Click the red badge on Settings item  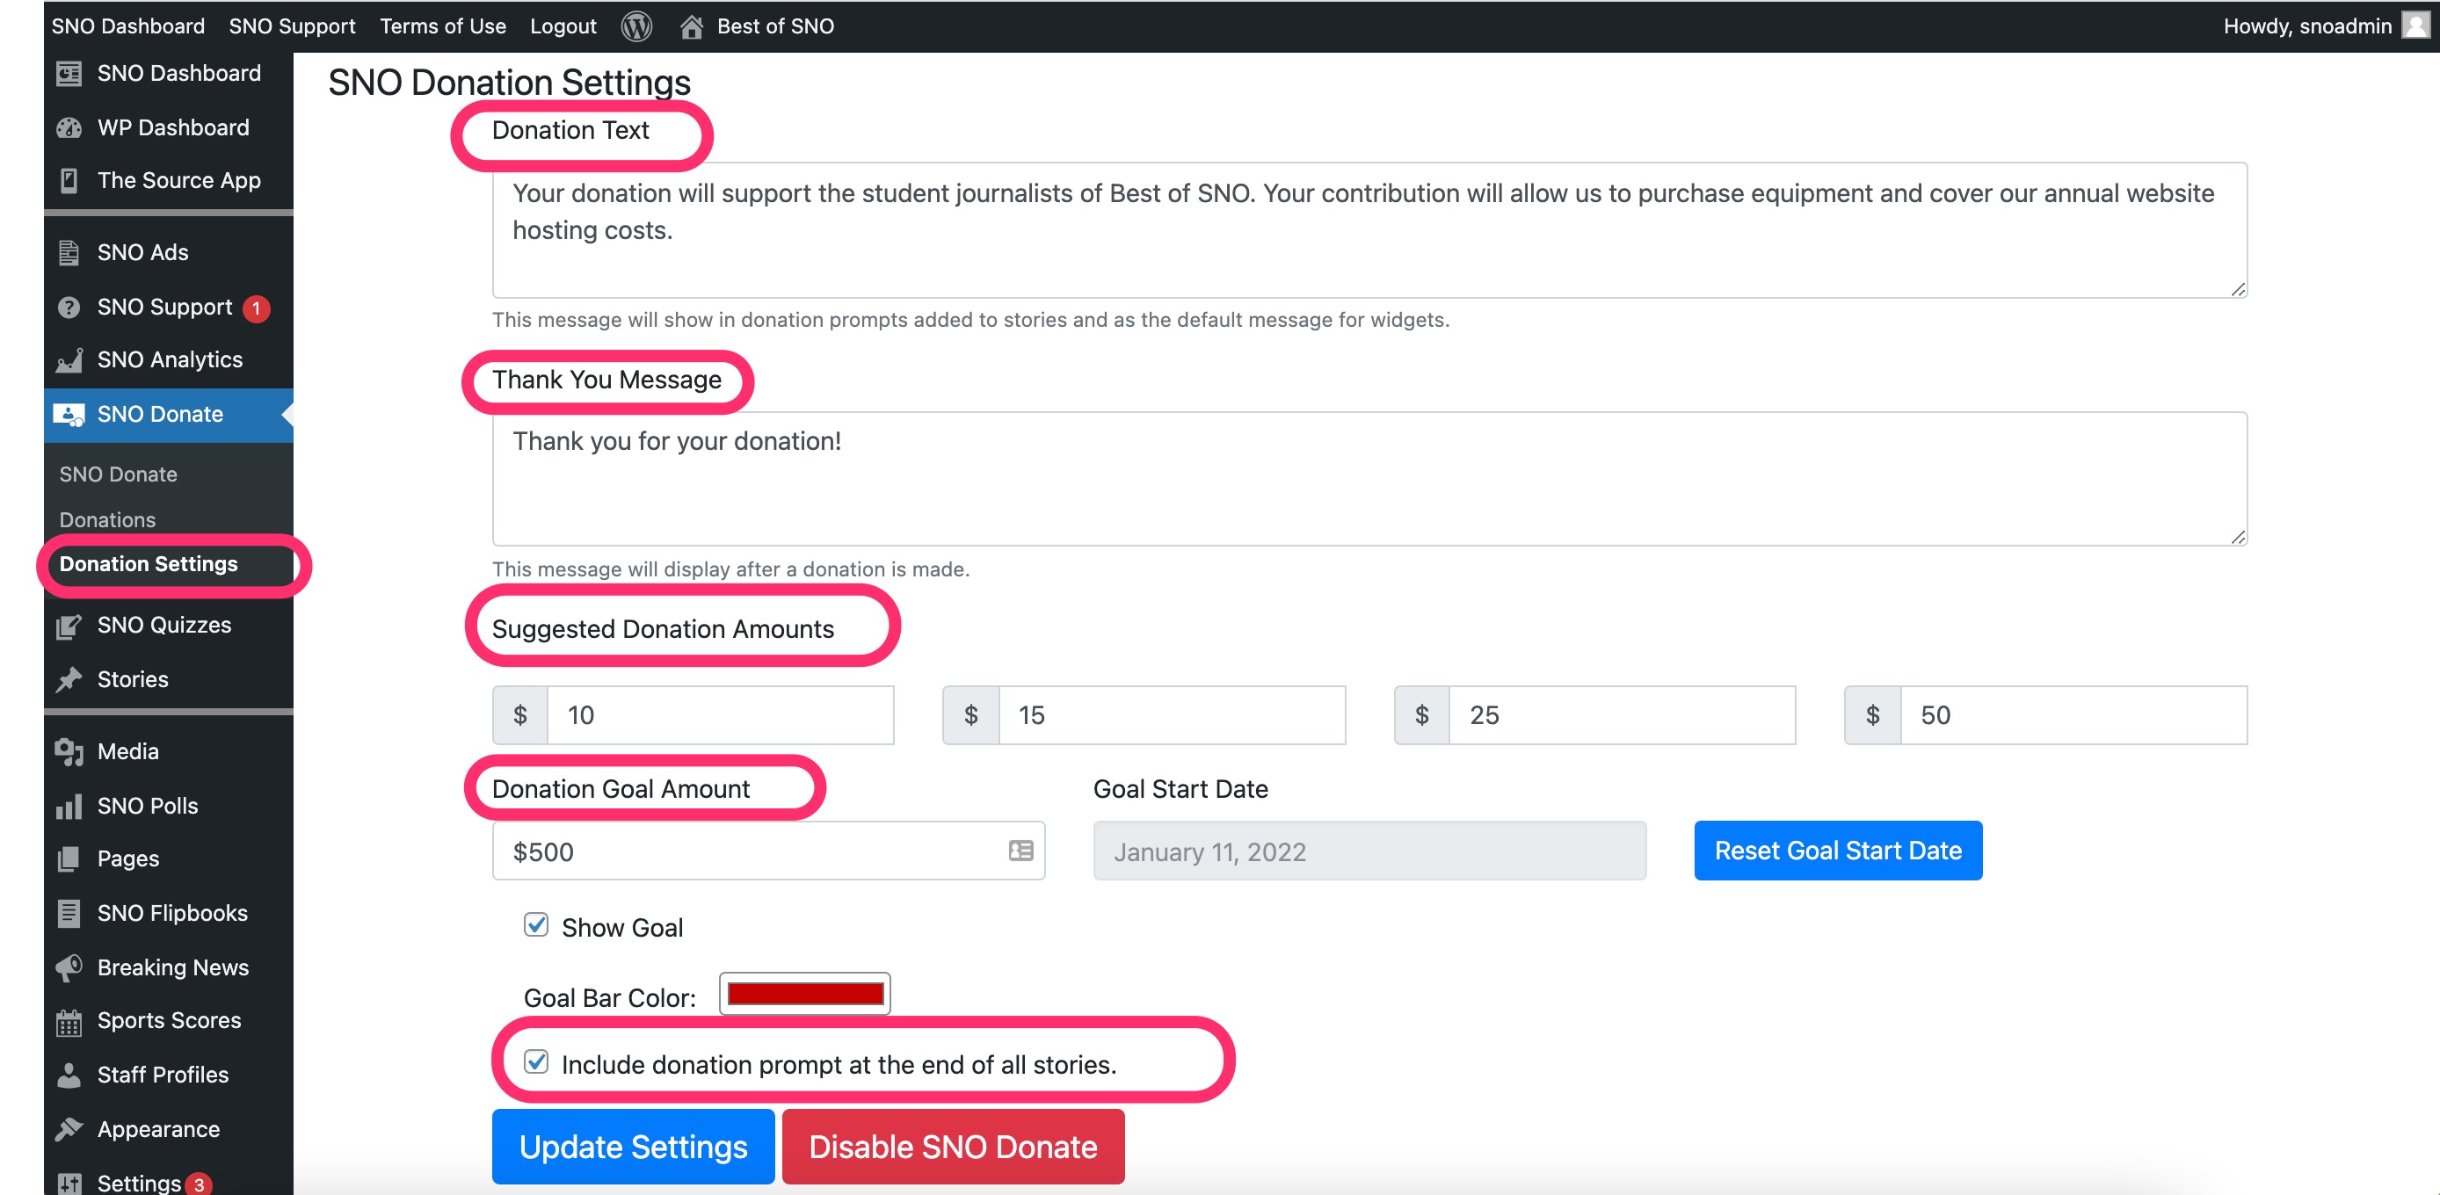click(x=199, y=1184)
